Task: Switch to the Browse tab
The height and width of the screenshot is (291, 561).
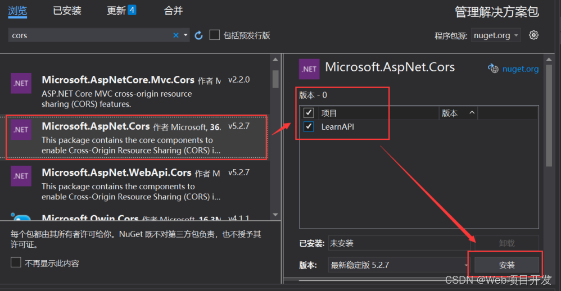Action: (17, 11)
